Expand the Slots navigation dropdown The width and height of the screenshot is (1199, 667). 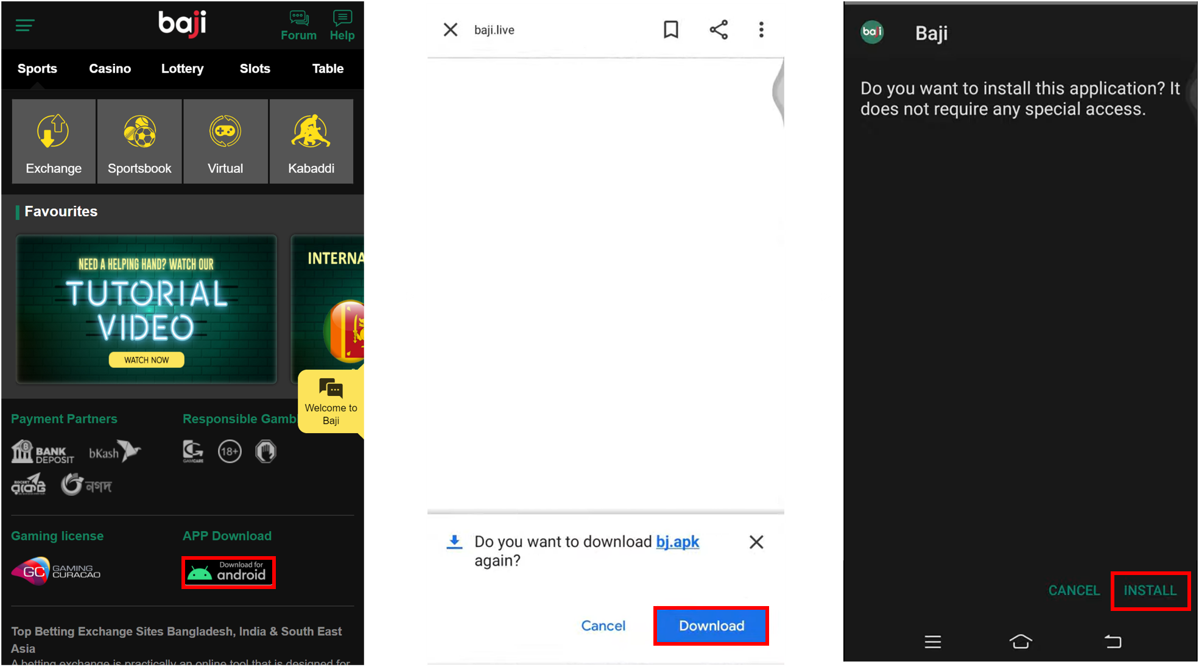255,68
